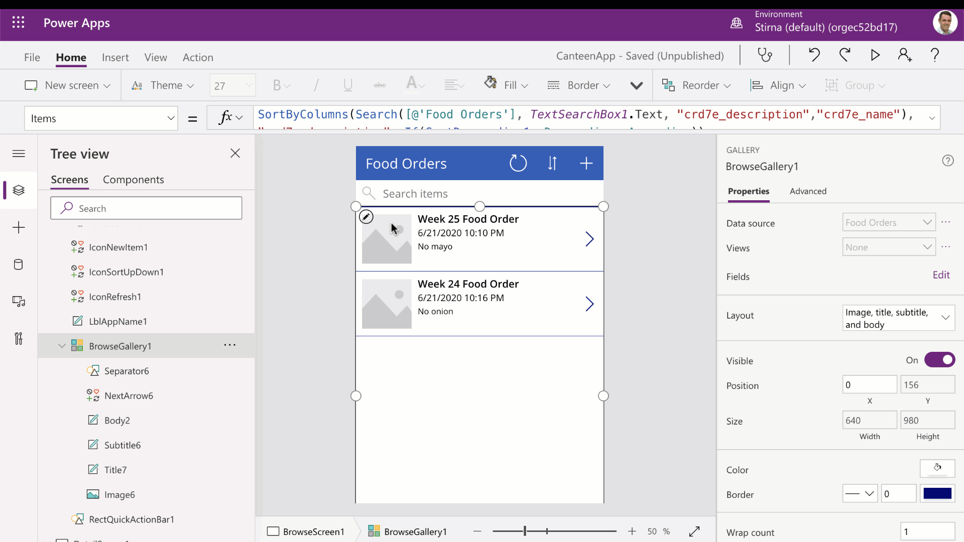The height and width of the screenshot is (542, 964).
Task: Click the zoom out minus button
Action: [477, 531]
